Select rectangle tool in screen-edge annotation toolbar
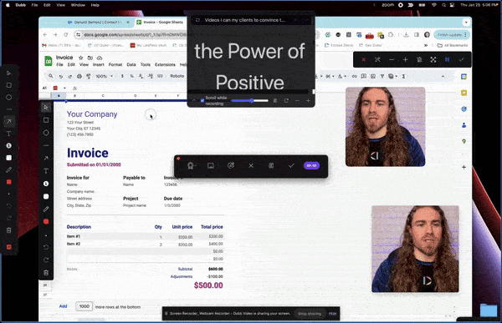 pos(9,85)
